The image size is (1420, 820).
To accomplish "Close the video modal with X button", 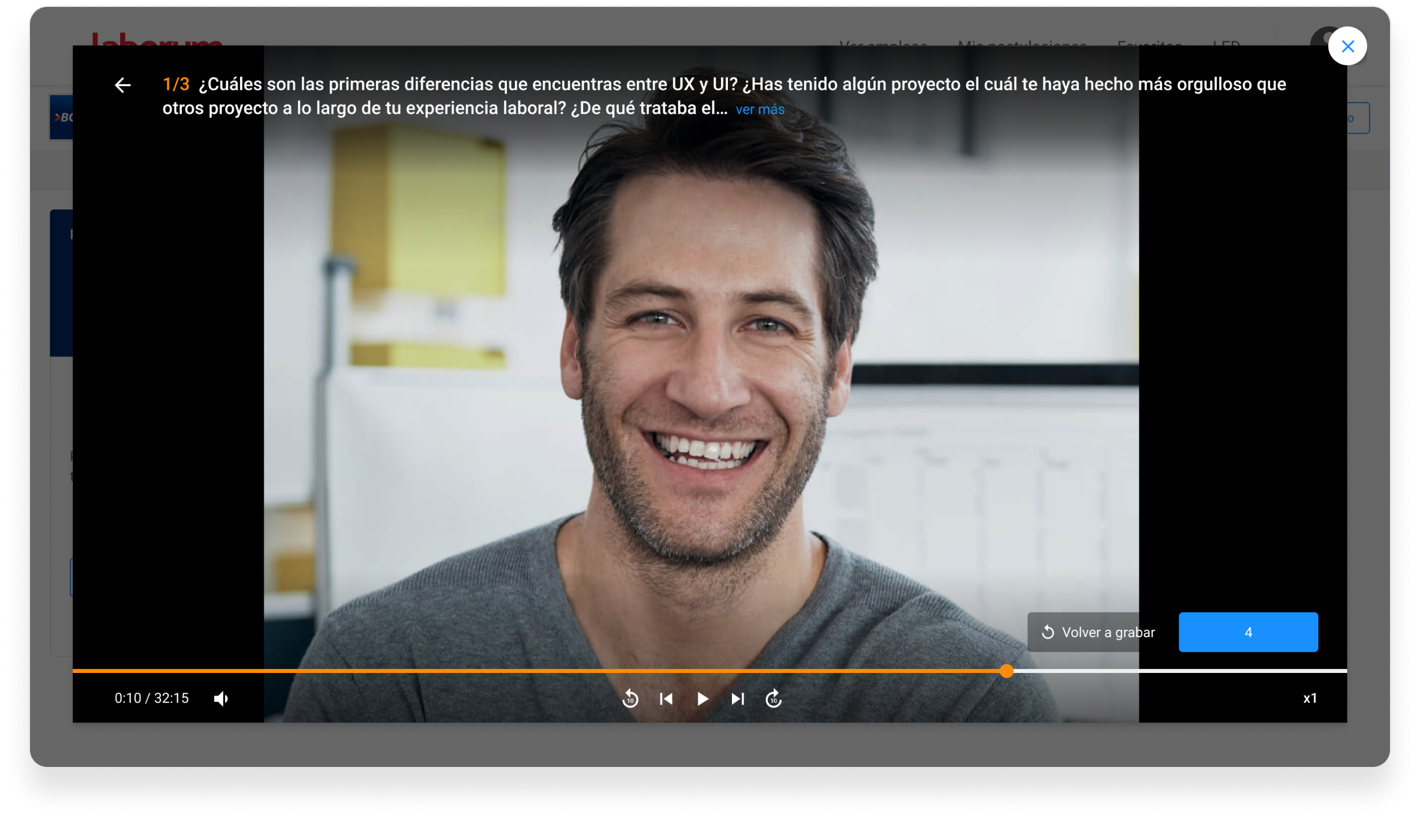I will tap(1347, 46).
